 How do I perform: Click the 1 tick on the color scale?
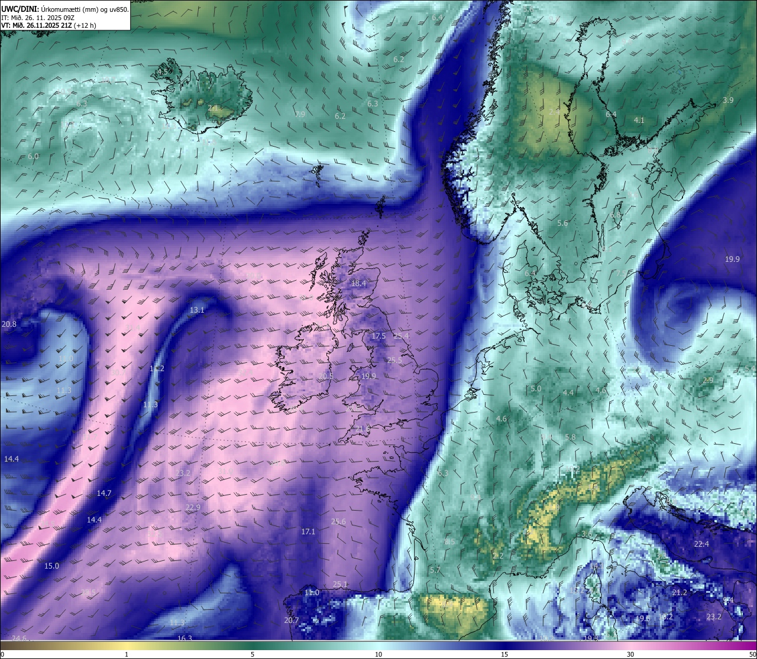(x=127, y=654)
